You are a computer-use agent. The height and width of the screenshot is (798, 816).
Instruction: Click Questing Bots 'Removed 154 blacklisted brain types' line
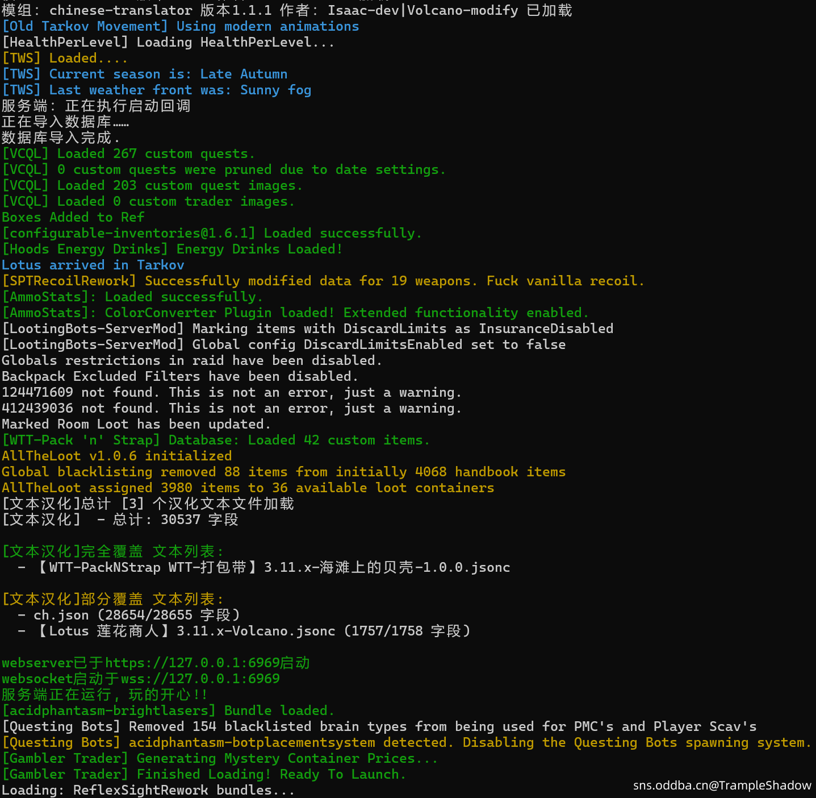point(379,727)
